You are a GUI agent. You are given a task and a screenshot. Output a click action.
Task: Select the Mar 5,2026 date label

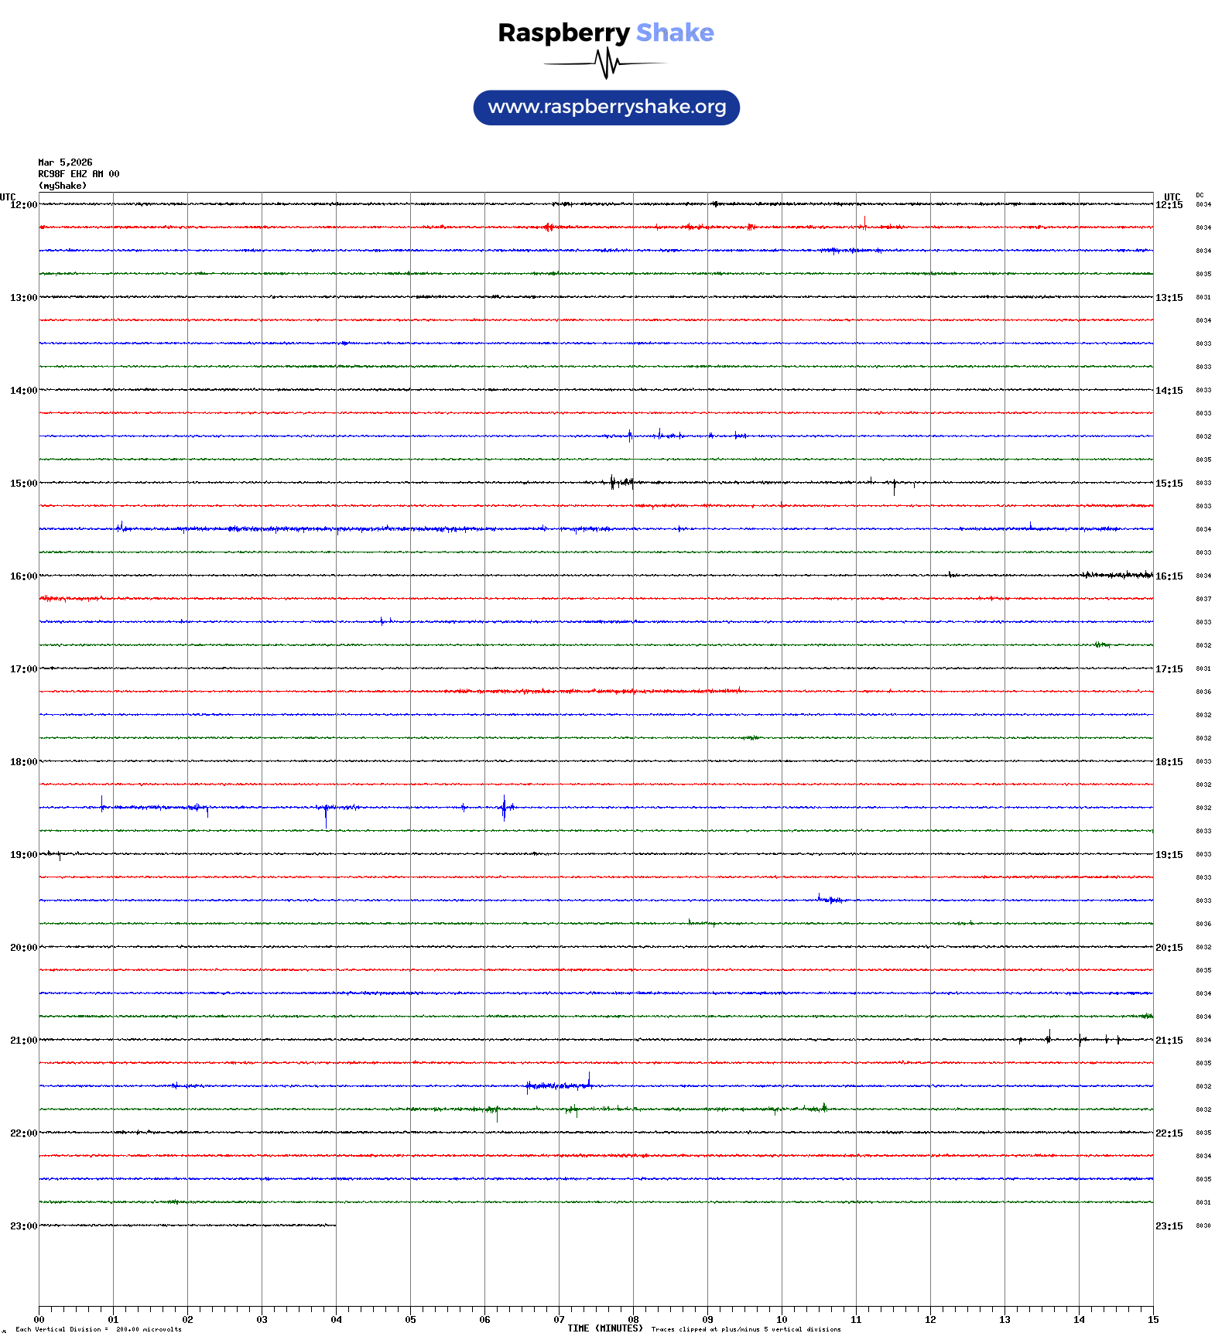(65, 162)
